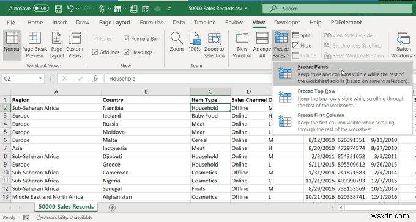Click the insert function fx icon

click(95, 78)
